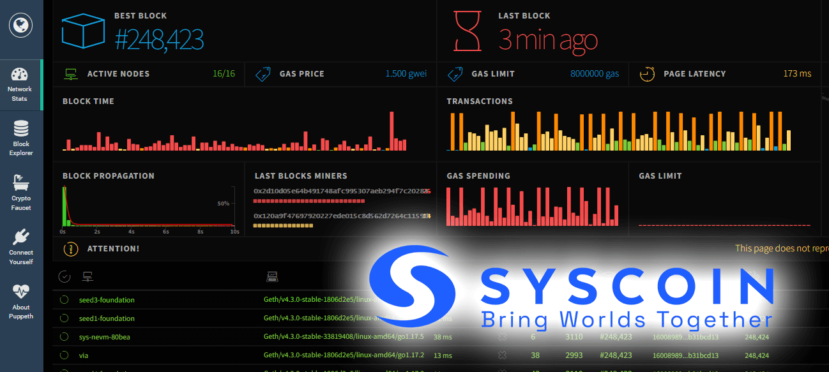Click the Attention! heading
829x372 pixels.
click(113, 249)
